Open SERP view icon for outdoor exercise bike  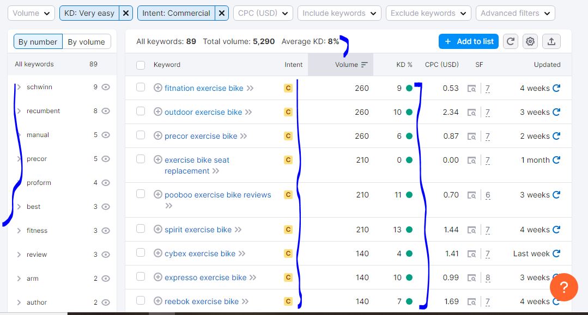(x=471, y=113)
